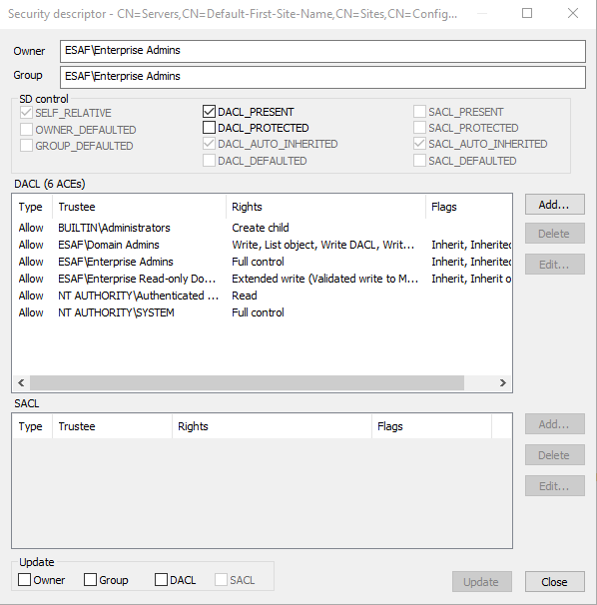
Task: Click the SACL Add... button
Action: [554, 424]
